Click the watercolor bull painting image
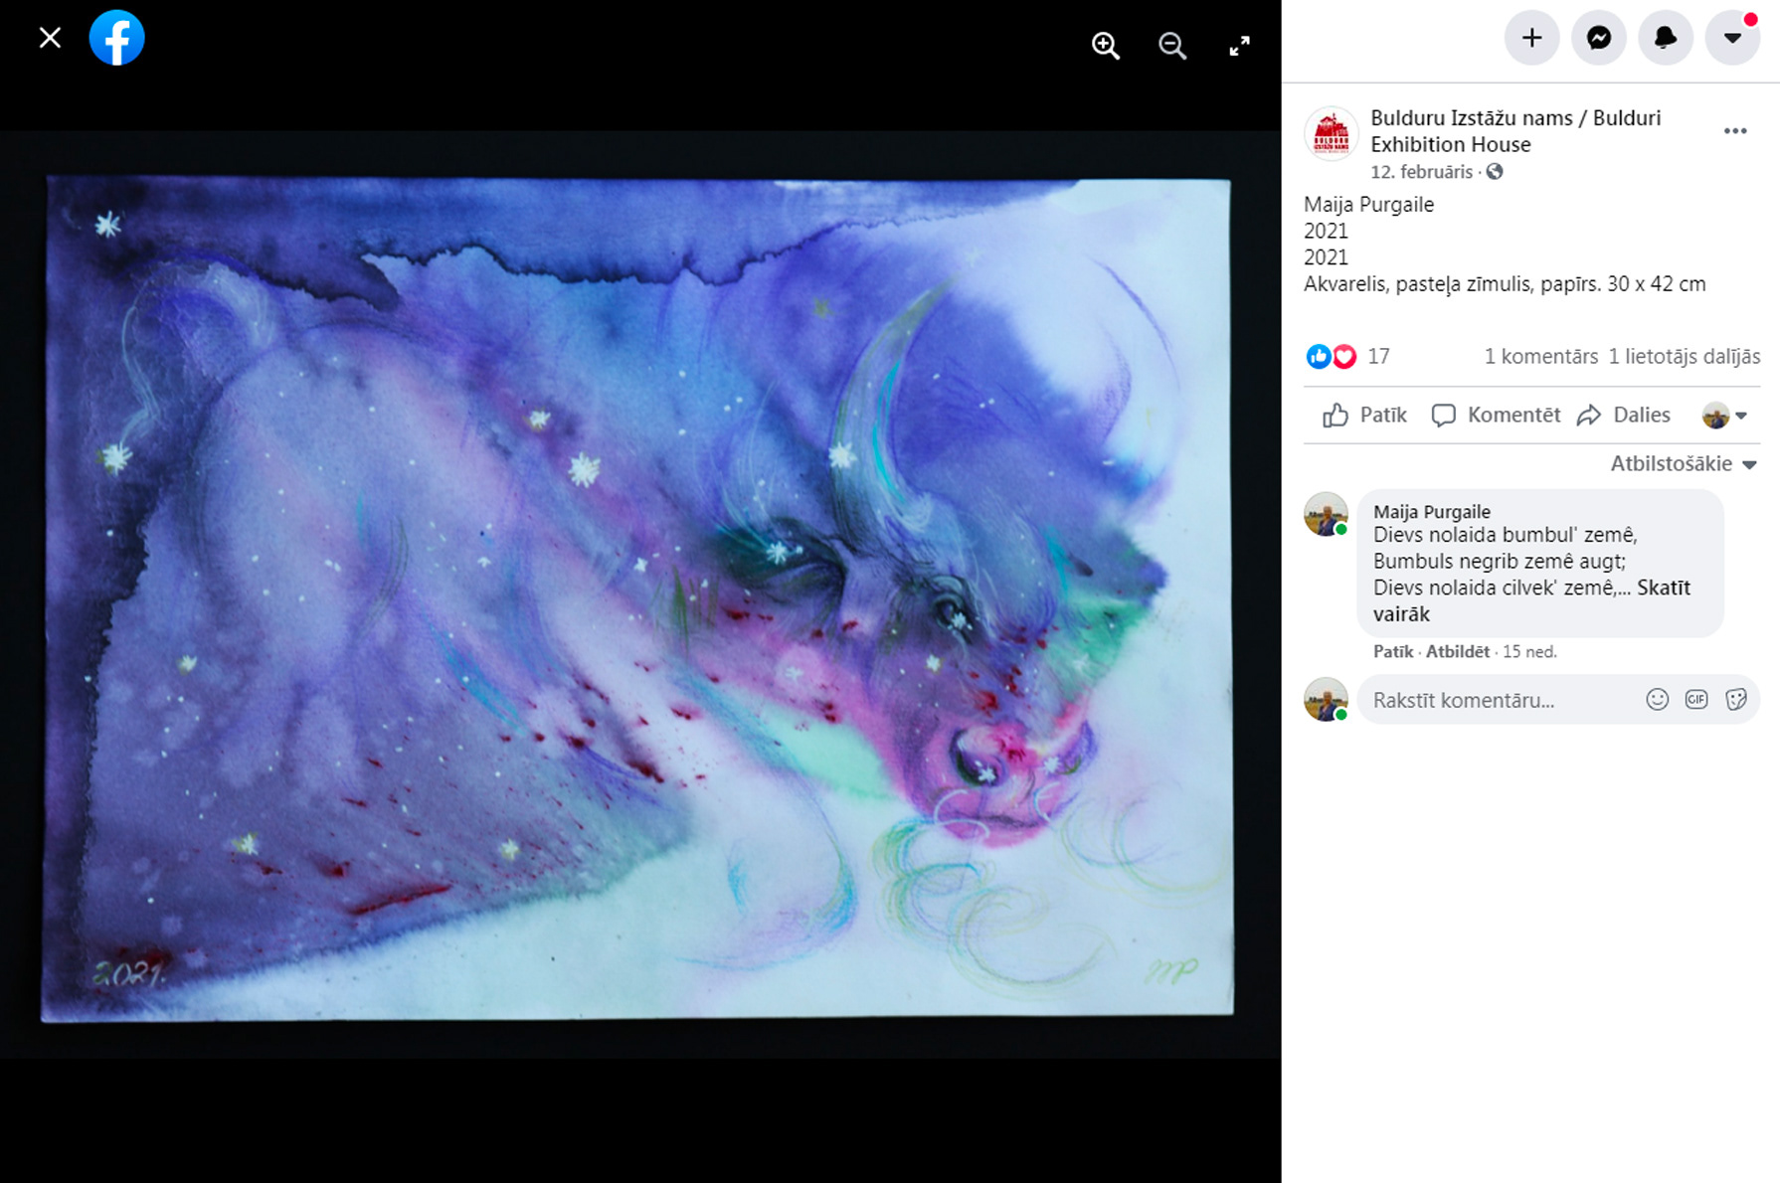The image size is (1780, 1183). 637,599
